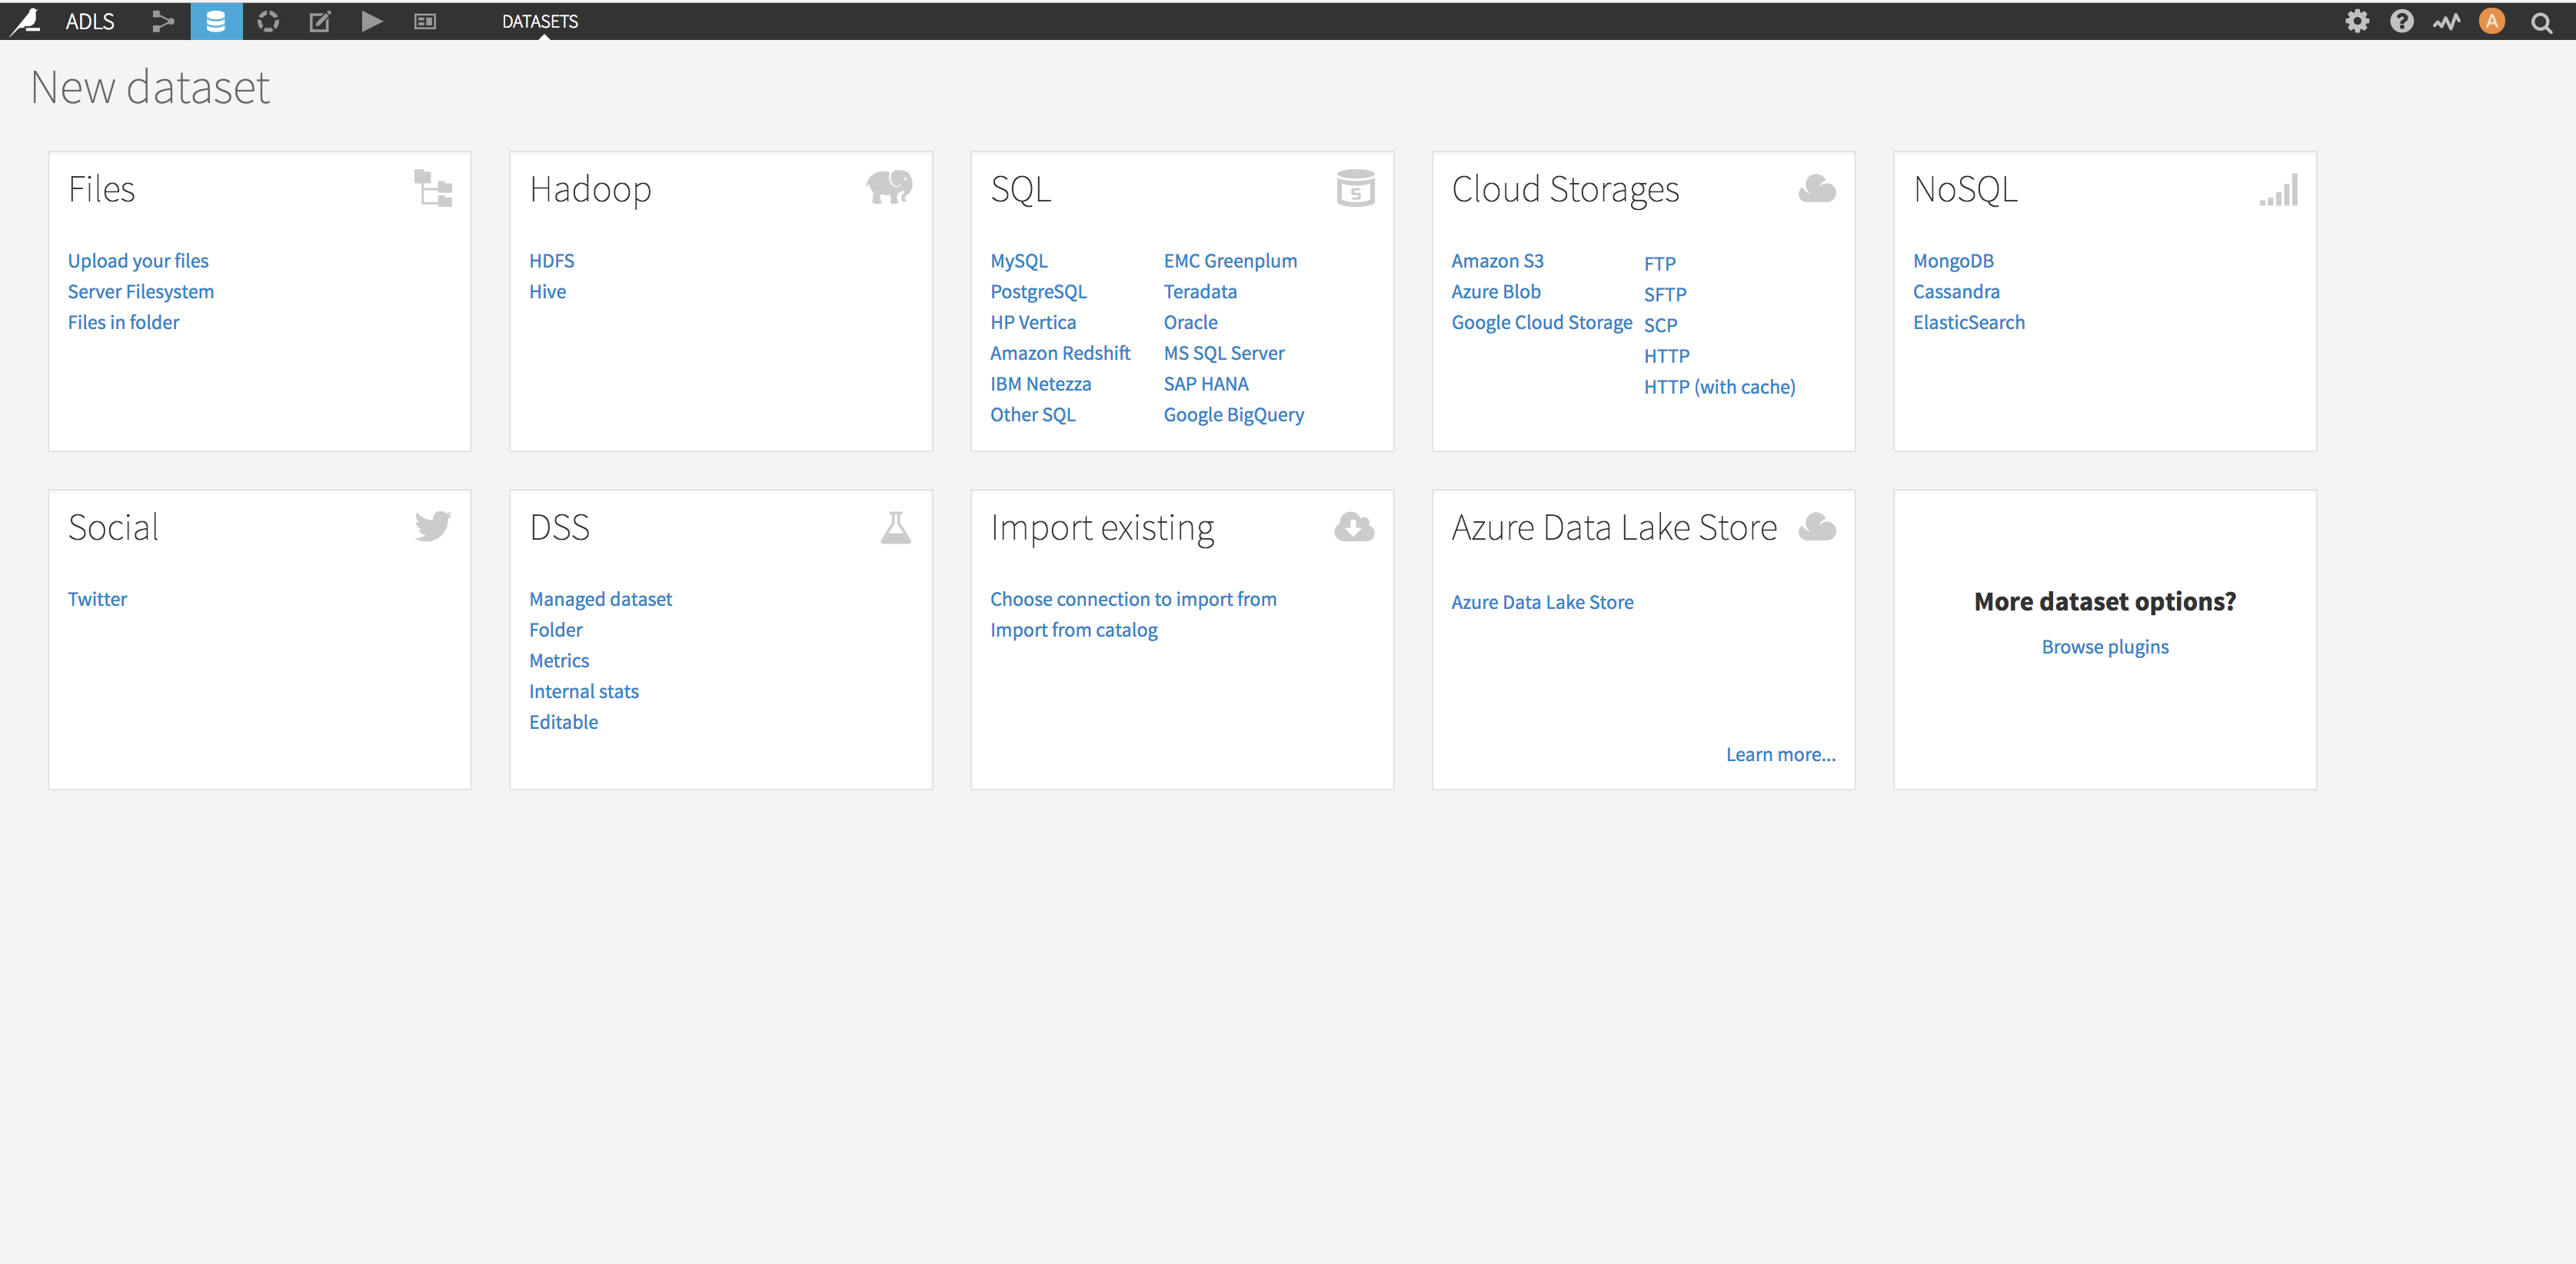Select EMC Greenplum dataset type
The image size is (2576, 1264).
[1230, 261]
